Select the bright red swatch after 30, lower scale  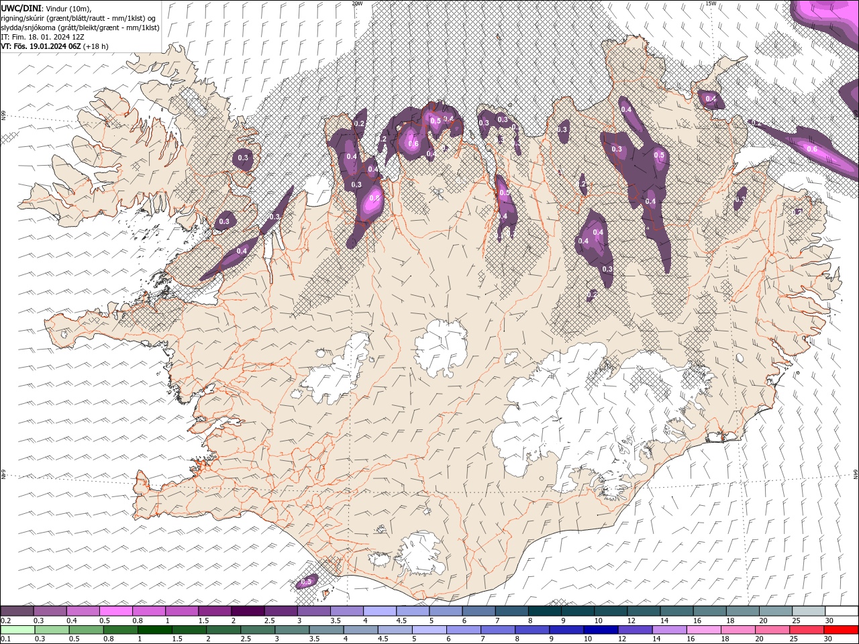click(841, 630)
